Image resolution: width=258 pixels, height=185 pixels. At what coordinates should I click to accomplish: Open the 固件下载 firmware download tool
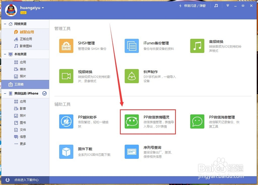pos(66,152)
